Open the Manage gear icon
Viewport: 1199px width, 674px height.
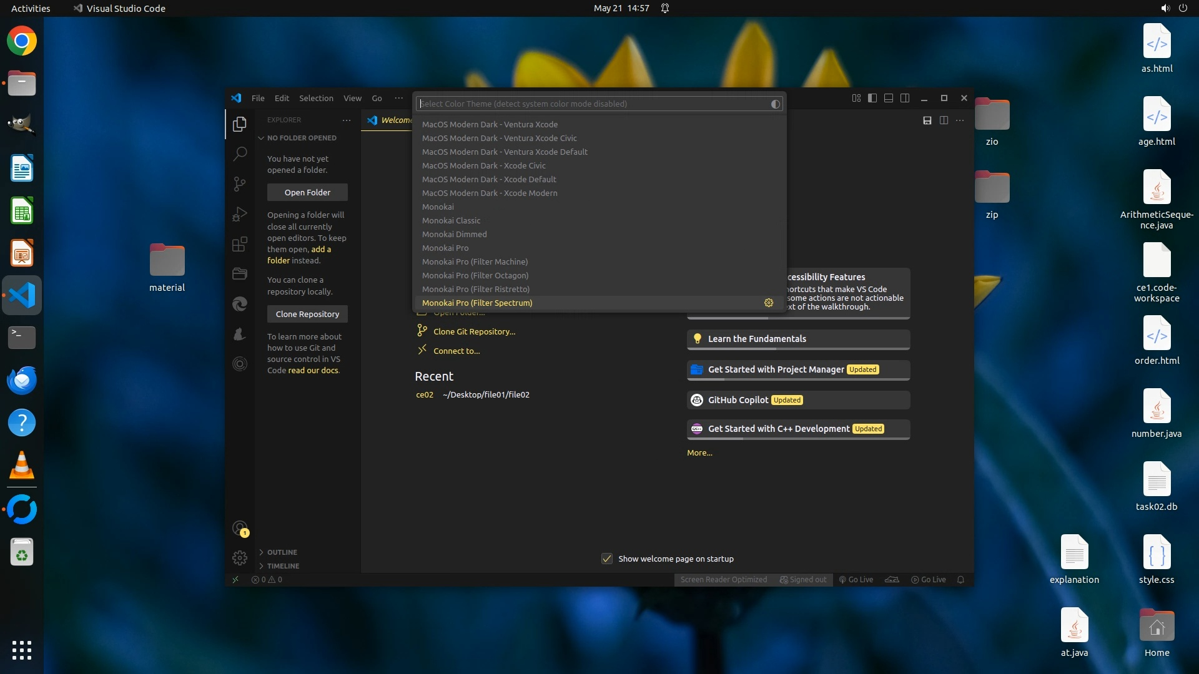coord(240,557)
